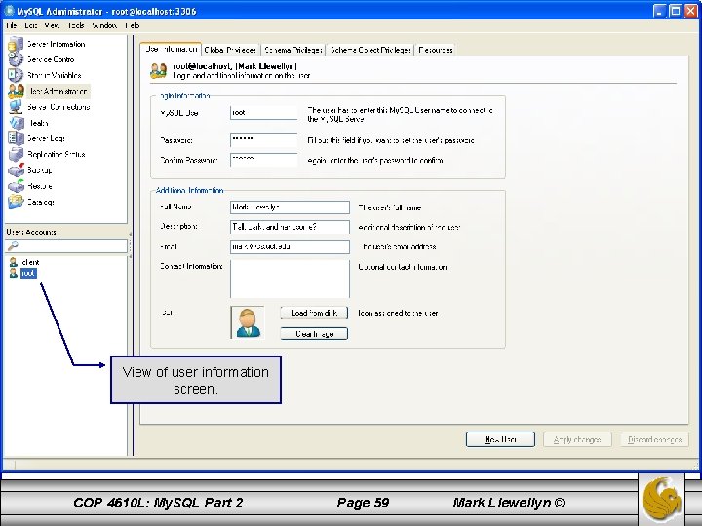The width and height of the screenshot is (702, 526).
Task: Select Startup Variables label in sidebar
Action: 55,75
